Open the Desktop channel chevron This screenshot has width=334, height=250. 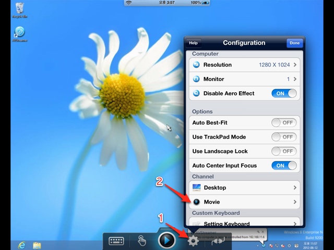pyautogui.click(x=295, y=187)
